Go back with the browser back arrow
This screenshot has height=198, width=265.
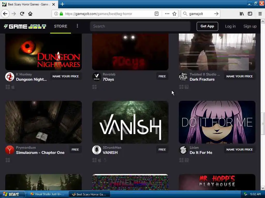5,14
